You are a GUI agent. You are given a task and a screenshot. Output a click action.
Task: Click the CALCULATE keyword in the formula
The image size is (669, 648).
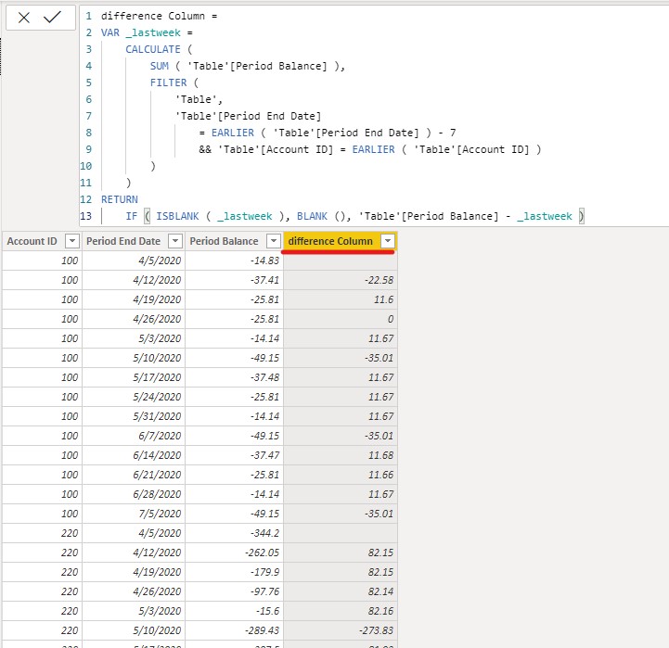point(153,49)
